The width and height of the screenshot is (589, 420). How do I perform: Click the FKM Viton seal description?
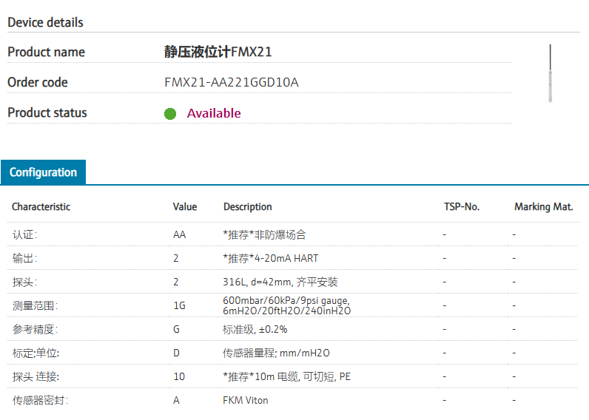[x=246, y=400]
